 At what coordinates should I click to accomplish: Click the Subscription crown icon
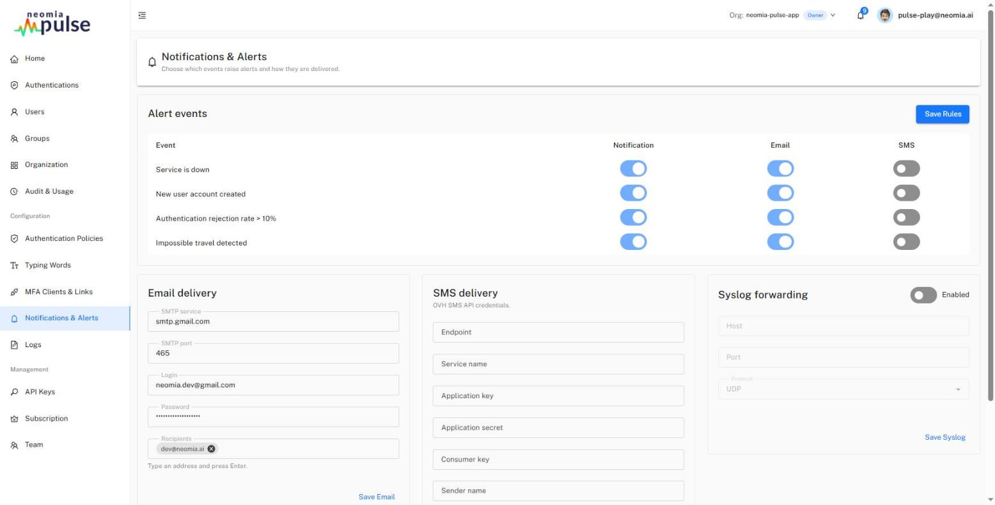(14, 419)
